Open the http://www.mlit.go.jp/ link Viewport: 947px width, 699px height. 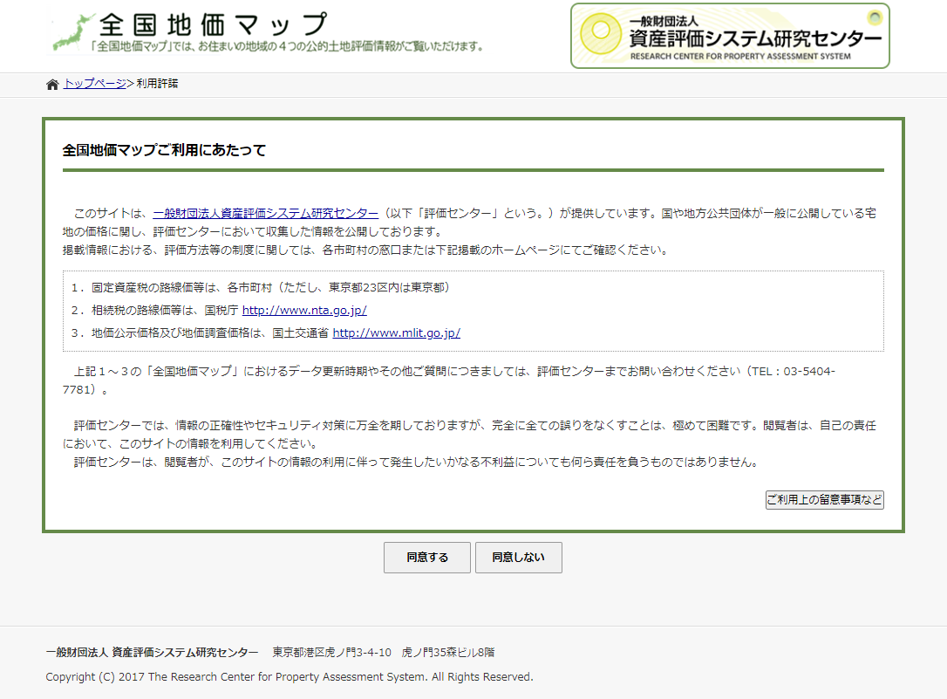[x=396, y=332]
